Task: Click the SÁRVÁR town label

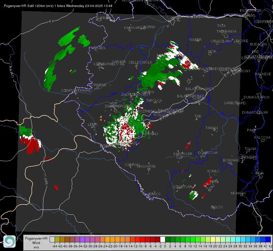Action: click(119, 62)
